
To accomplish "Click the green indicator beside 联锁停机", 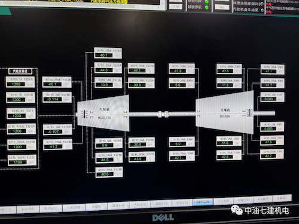I will click(207, 8).
